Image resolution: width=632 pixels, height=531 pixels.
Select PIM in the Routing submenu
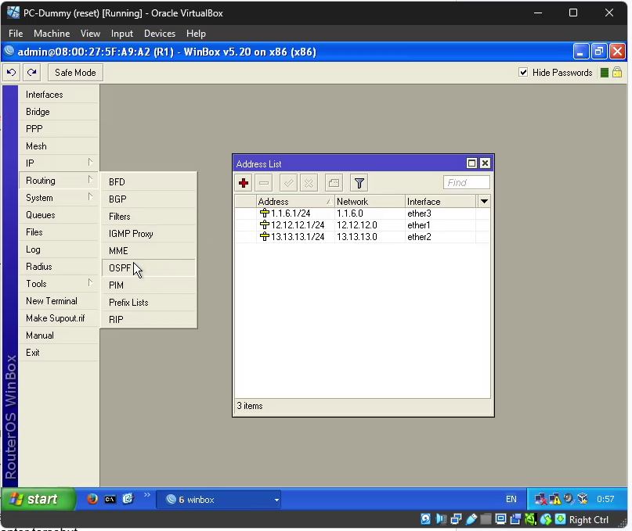148,285
